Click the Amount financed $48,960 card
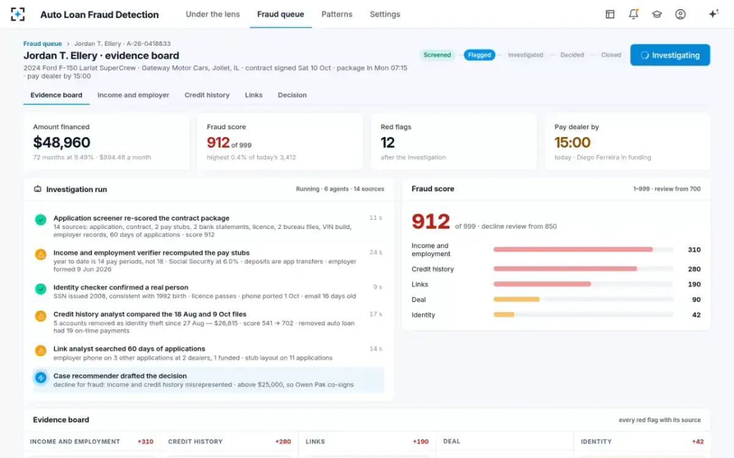 [x=106, y=142]
